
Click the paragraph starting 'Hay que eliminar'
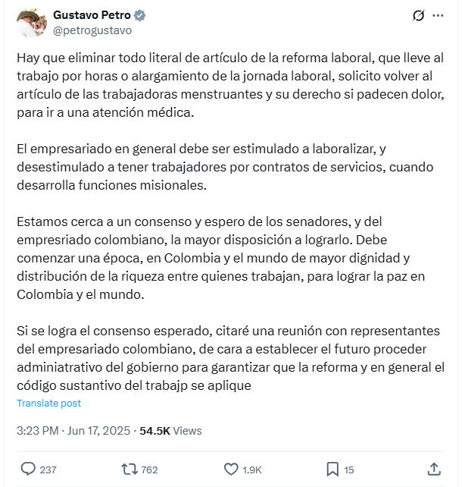[230, 85]
